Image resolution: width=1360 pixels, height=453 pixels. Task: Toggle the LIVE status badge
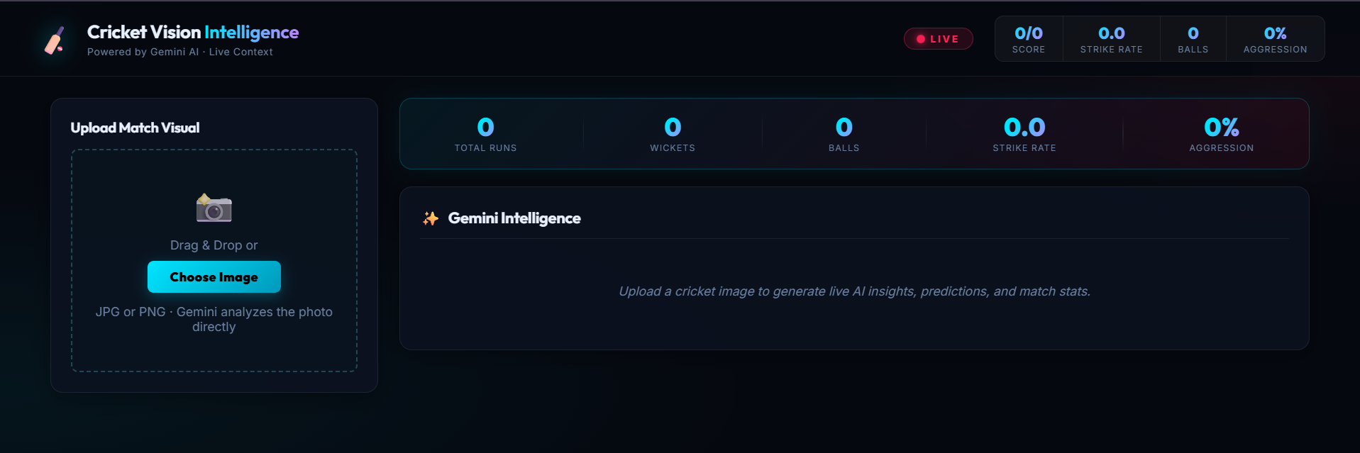coord(938,39)
